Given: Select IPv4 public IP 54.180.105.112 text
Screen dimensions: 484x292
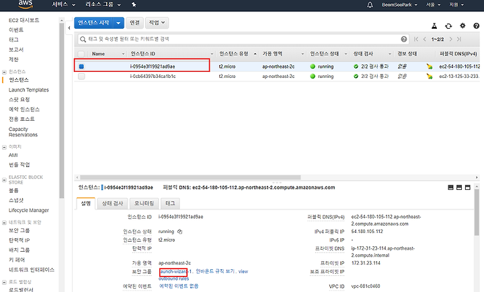Looking at the screenshot, I should click(367, 232).
